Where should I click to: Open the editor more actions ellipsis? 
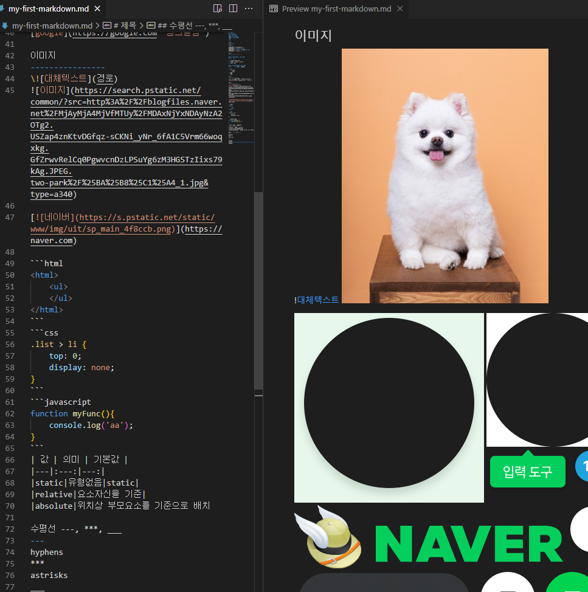(249, 9)
